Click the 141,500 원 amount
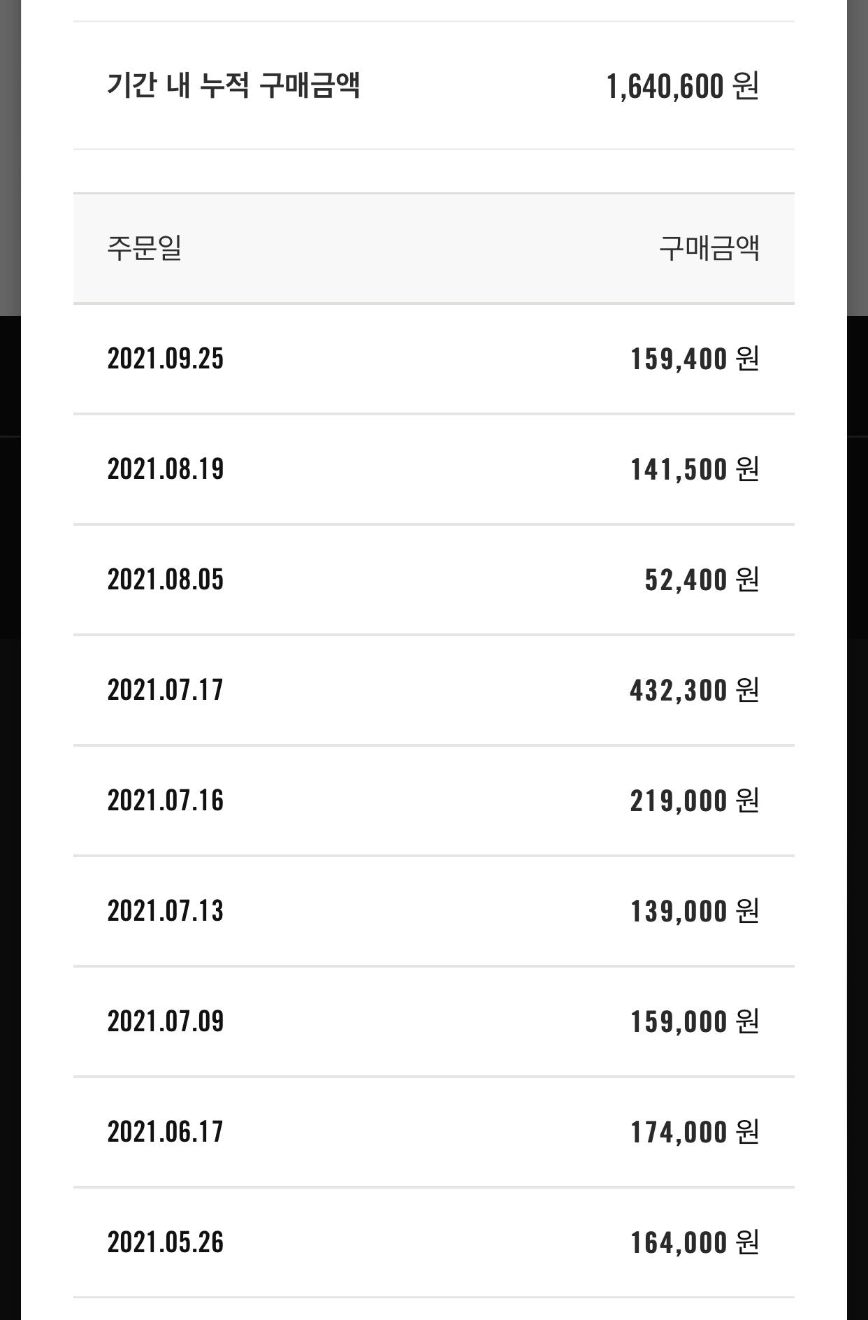This screenshot has height=1320, width=868. (695, 469)
